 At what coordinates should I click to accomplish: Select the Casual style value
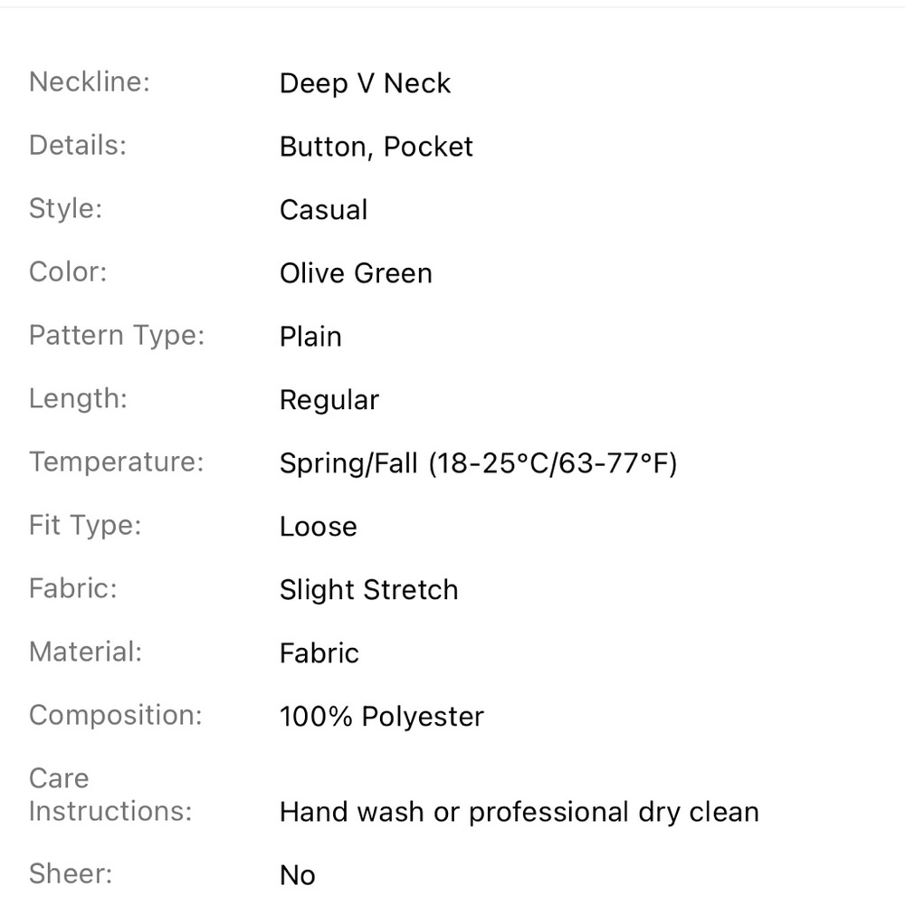(x=323, y=210)
